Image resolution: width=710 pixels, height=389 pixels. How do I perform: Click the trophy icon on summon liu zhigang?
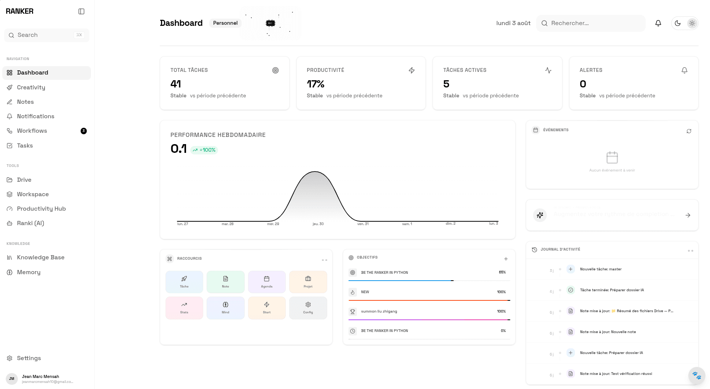point(353,311)
